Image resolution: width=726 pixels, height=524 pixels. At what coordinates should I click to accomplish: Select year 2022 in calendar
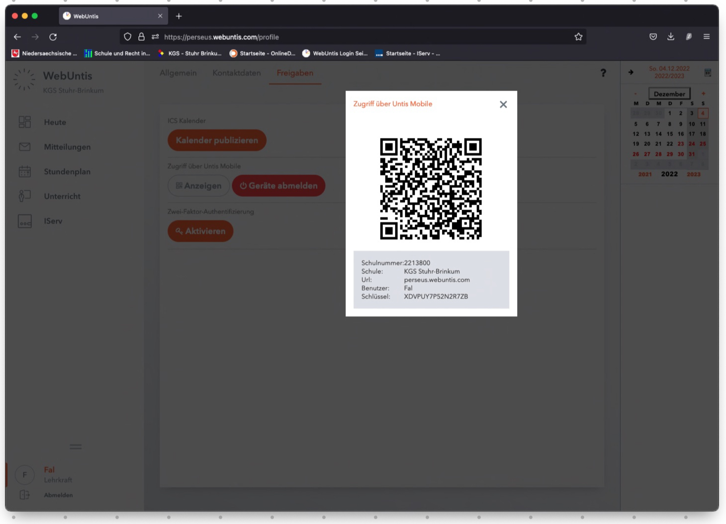tap(669, 174)
